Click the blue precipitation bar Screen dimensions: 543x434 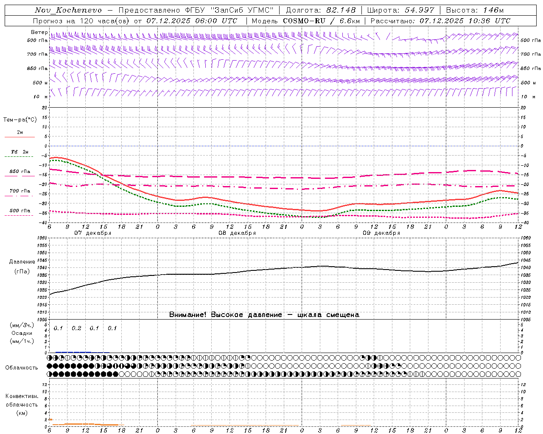(x=73, y=352)
